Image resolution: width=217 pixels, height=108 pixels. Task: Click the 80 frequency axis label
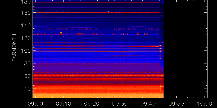click(x=28, y=63)
